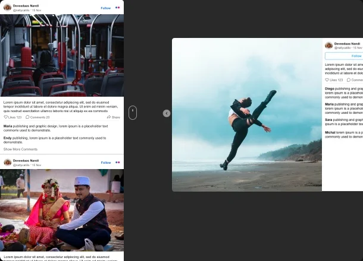This screenshot has height=261, width=363.
Task: Open the more options dots on bus post
Action: [118, 8]
